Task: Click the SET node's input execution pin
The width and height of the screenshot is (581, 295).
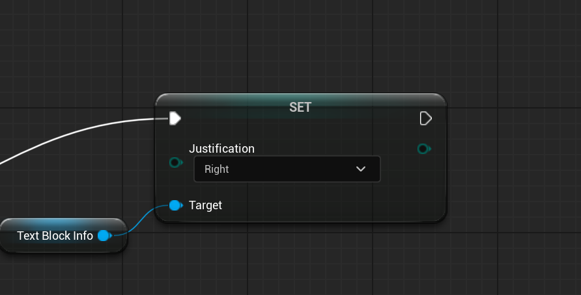Action: point(175,118)
